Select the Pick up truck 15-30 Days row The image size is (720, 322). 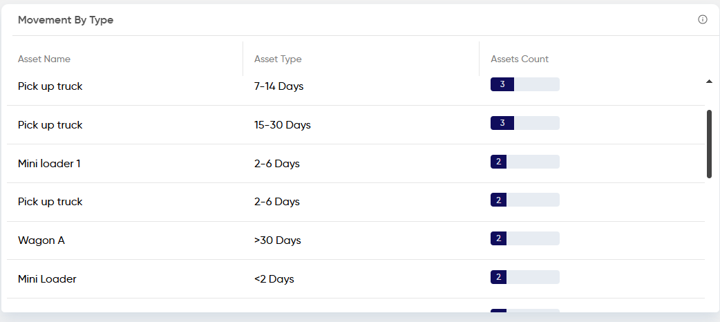click(356, 125)
